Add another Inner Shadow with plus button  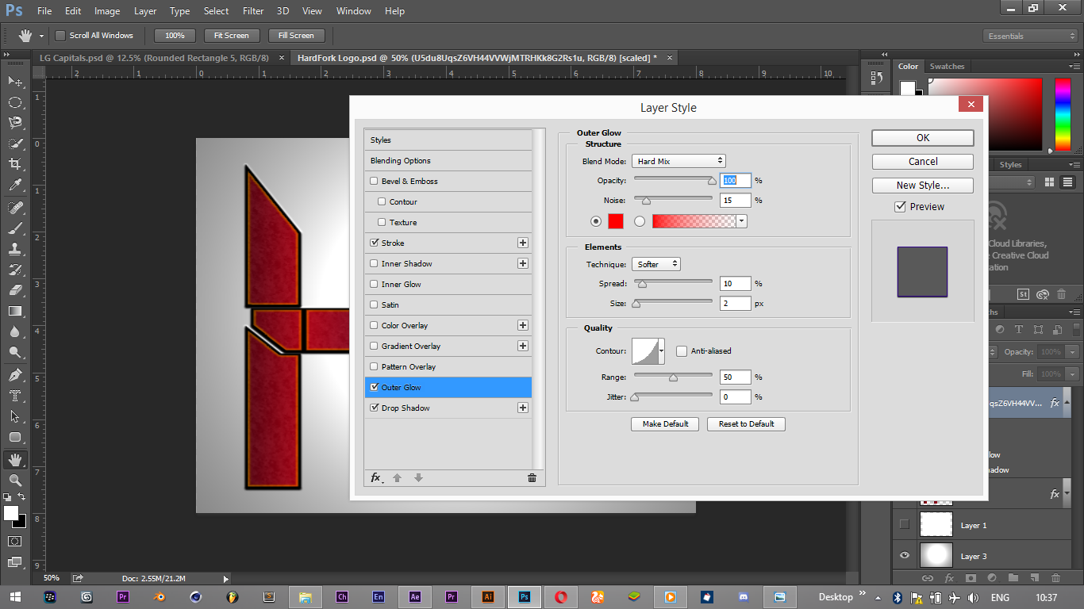522,263
